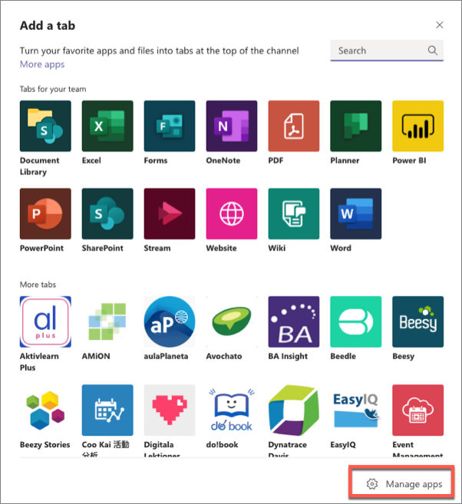
Task: Click the 'SharePoint' name label
Action: click(x=103, y=248)
